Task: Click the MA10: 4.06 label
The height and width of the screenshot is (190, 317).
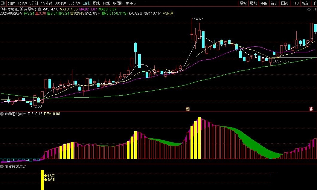Action: click(69, 9)
